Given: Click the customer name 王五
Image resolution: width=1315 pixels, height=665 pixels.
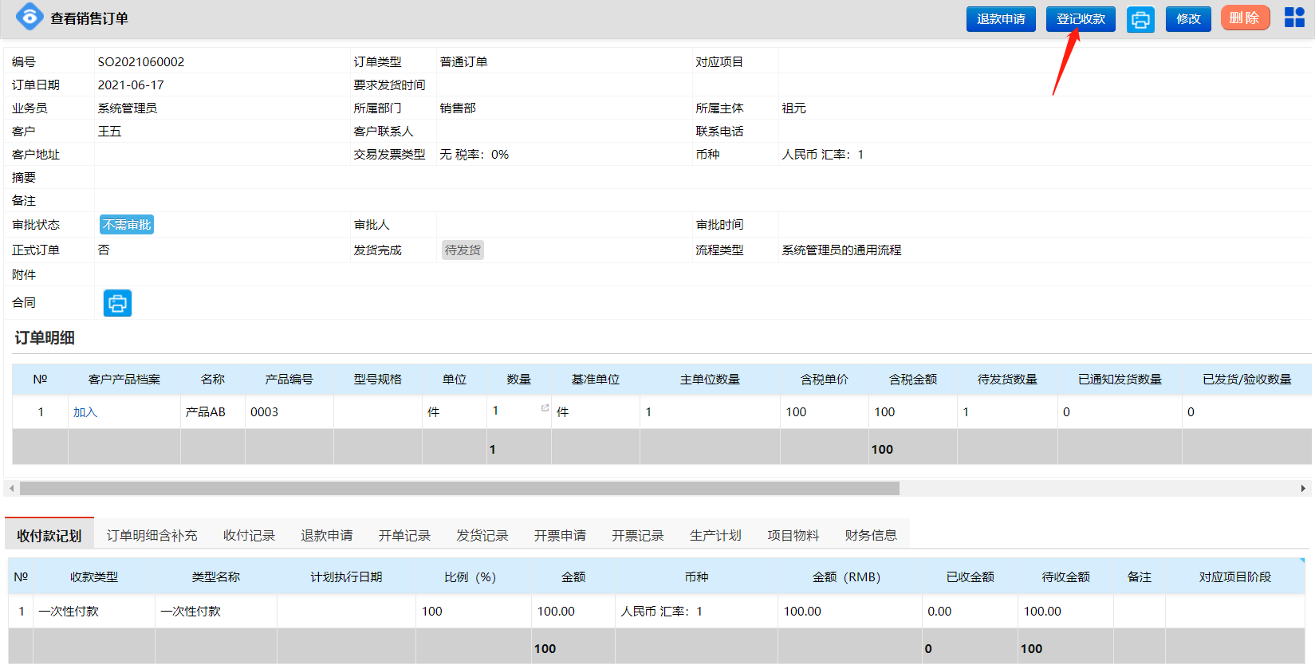Looking at the screenshot, I should click(x=109, y=132).
